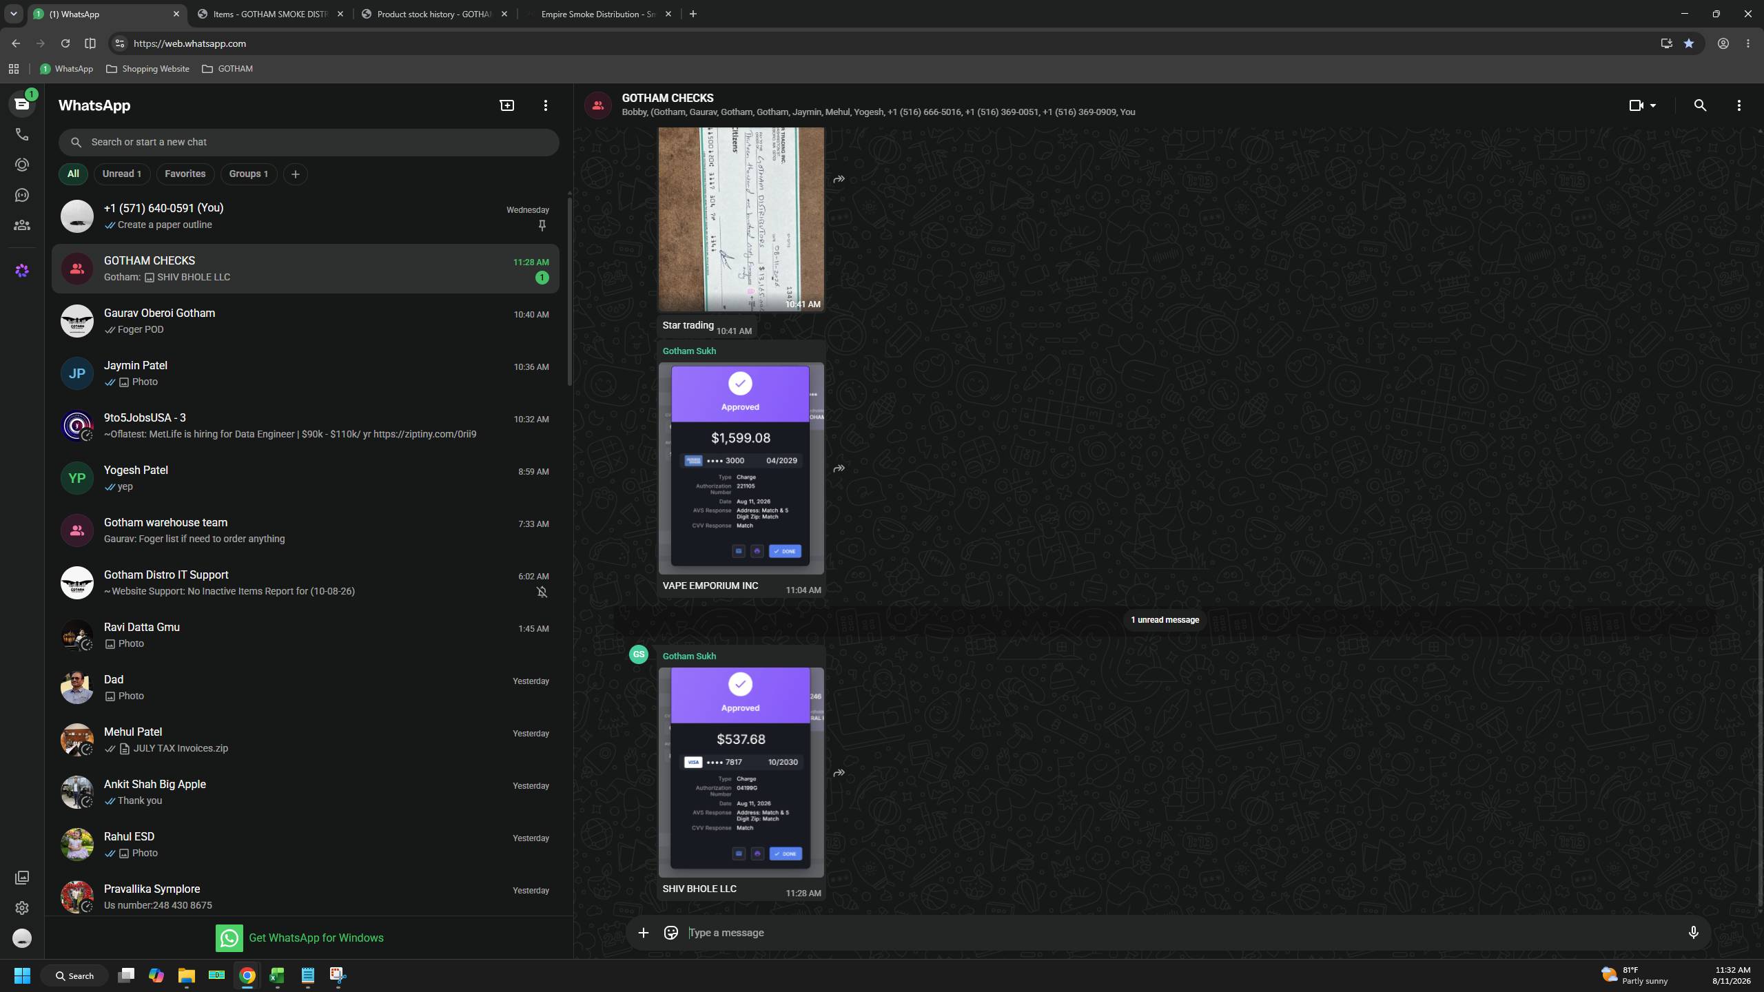Viewport: 1764px width, 992px height.
Task: Open Meta AI icon in sidebar
Action: [22, 271]
